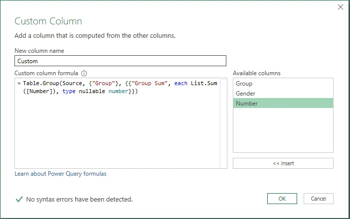Place cursor on Table.Group in formula
This screenshot has height=219, width=350.
point(41,83)
